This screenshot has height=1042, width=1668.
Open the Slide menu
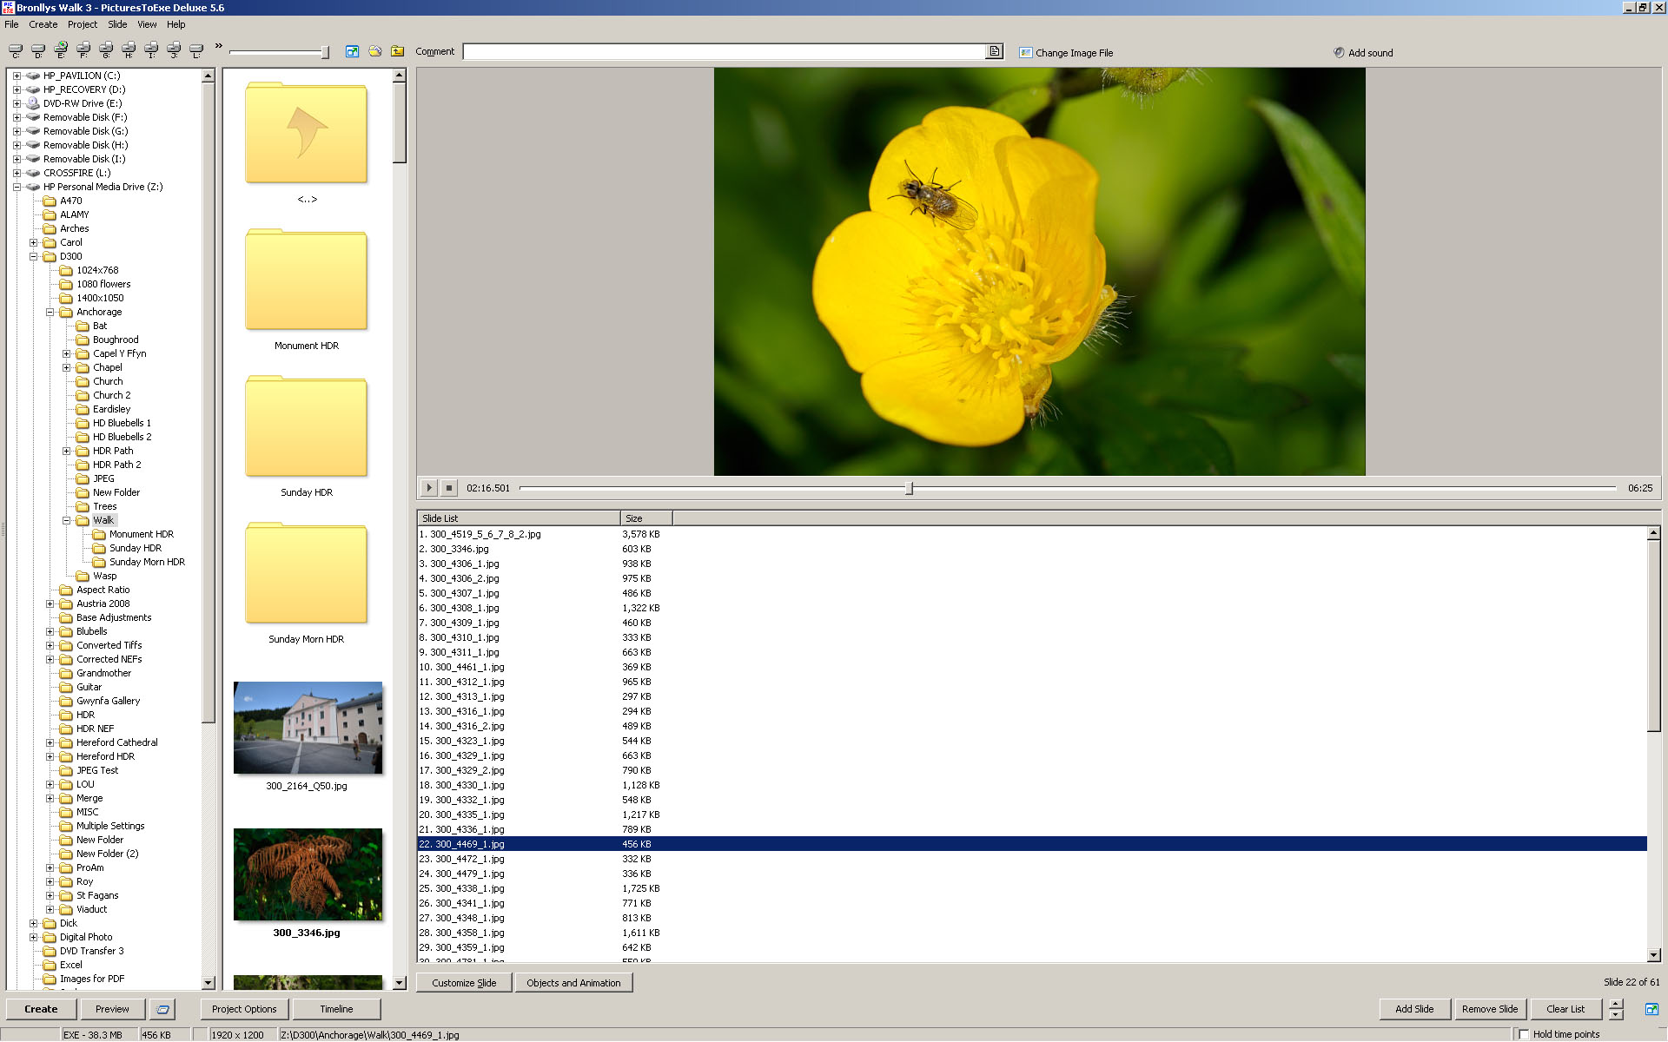(x=117, y=24)
